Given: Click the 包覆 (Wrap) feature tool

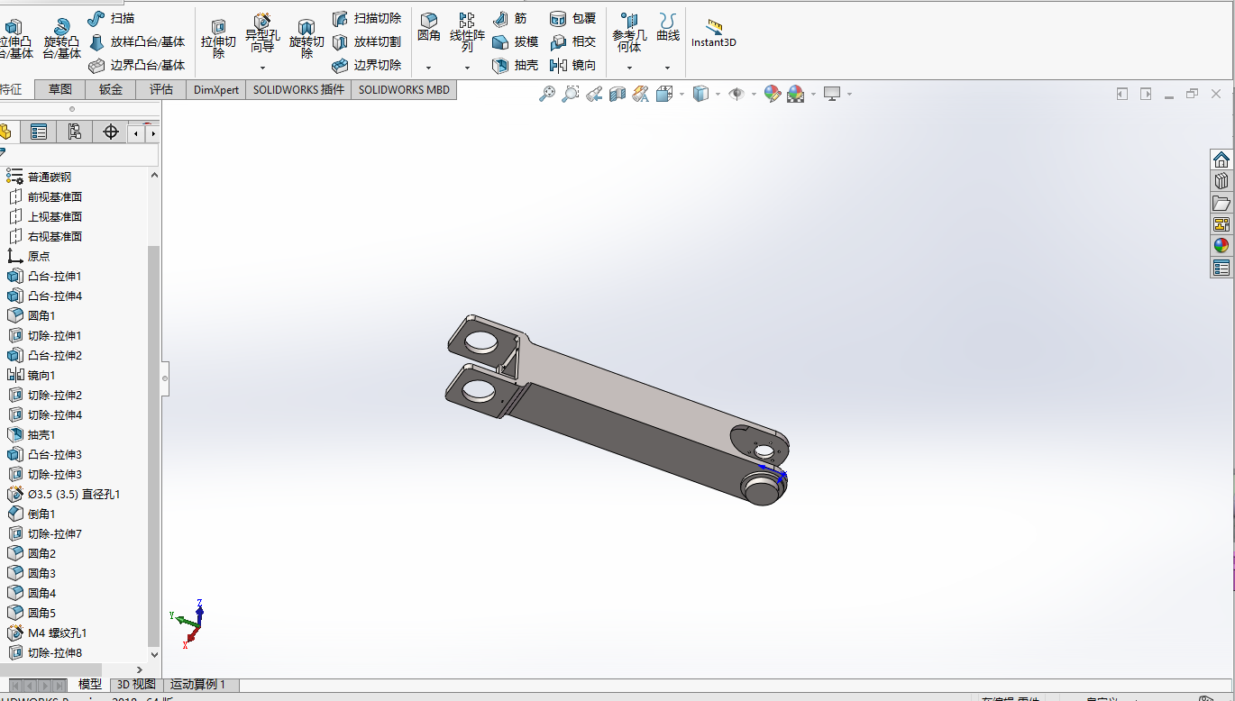Looking at the screenshot, I should point(573,18).
